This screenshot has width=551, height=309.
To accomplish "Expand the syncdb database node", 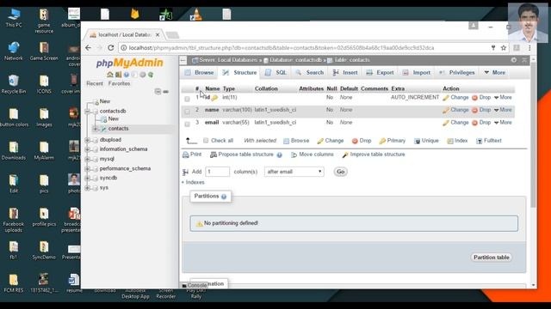I will click(x=88, y=178).
